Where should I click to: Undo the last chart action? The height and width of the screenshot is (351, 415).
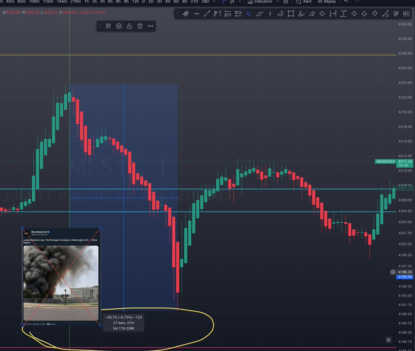346,1
